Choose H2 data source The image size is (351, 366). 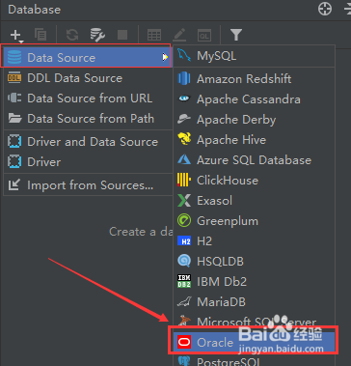(255, 241)
